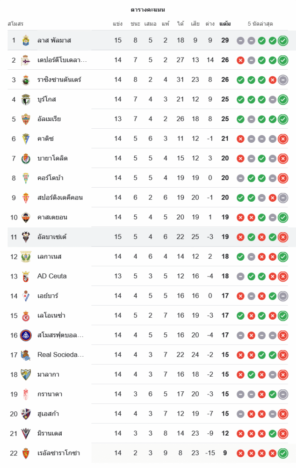Click the Real Valladolid club crest
This screenshot has height=468, width=296.
[26, 158]
